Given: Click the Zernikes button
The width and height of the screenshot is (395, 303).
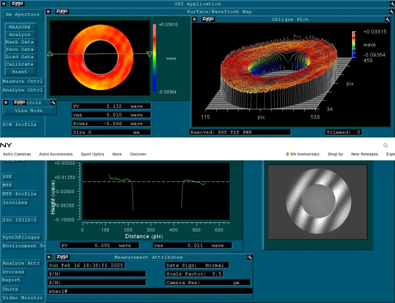Looking at the screenshot, I should click(15, 203).
